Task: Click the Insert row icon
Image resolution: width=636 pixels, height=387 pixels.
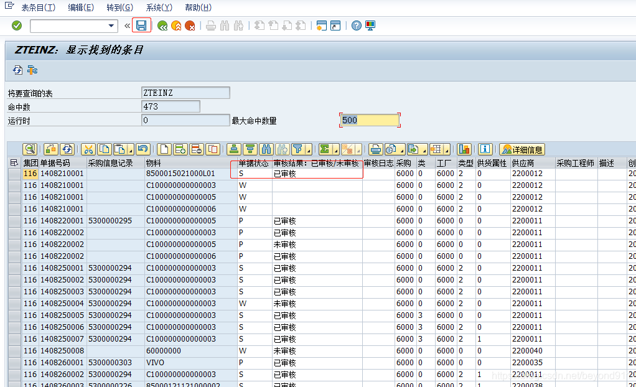Action: click(180, 149)
